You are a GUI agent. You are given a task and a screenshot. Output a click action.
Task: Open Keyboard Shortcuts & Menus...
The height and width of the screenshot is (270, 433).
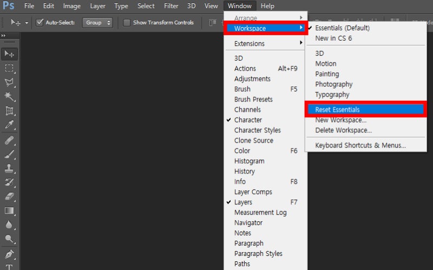[366, 145]
